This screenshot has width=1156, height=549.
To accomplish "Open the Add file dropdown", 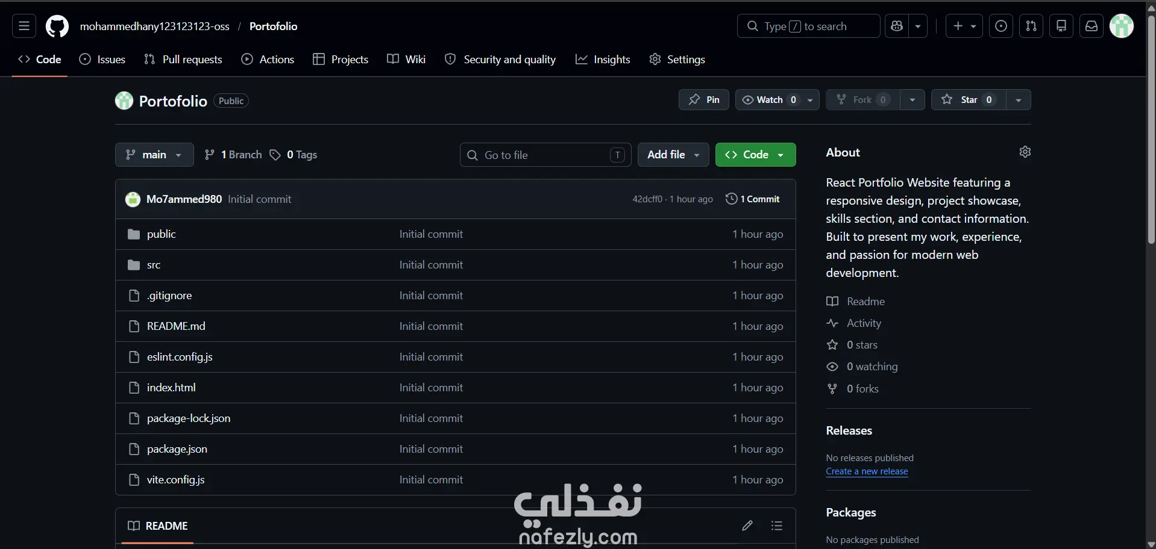I will (673, 155).
